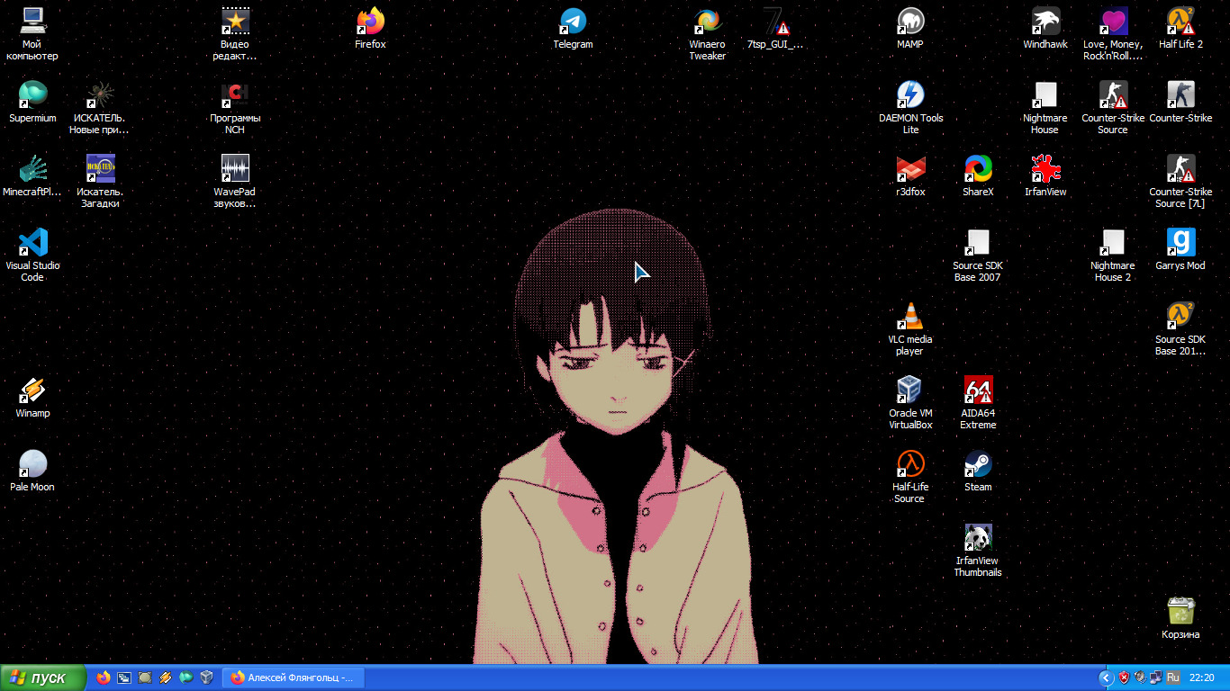Select the Love, Money, Rock'n'Roll icon
Viewport: 1230px width, 691px height.
click(1113, 34)
